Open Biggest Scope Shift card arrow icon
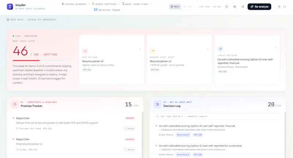 [208, 49]
